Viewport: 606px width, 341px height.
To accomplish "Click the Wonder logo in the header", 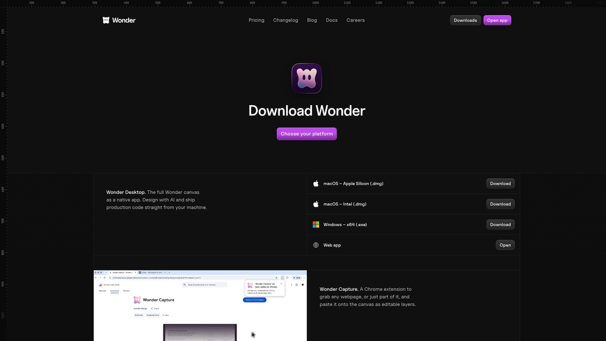I will [119, 20].
